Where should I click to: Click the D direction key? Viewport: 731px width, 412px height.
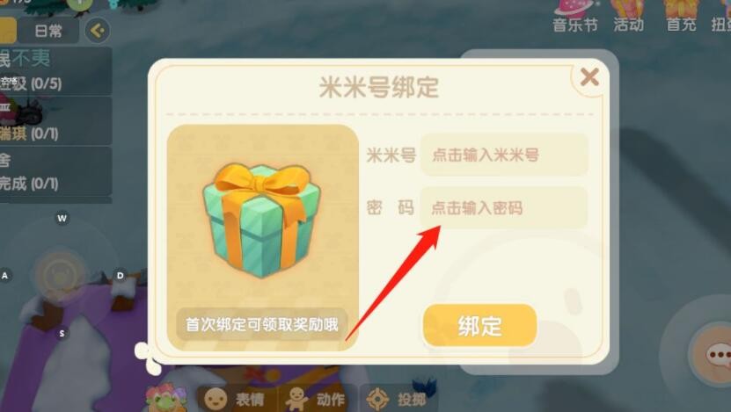coord(120,276)
